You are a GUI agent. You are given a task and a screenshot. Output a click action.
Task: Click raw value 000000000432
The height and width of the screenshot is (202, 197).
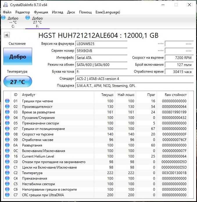pos(174,118)
